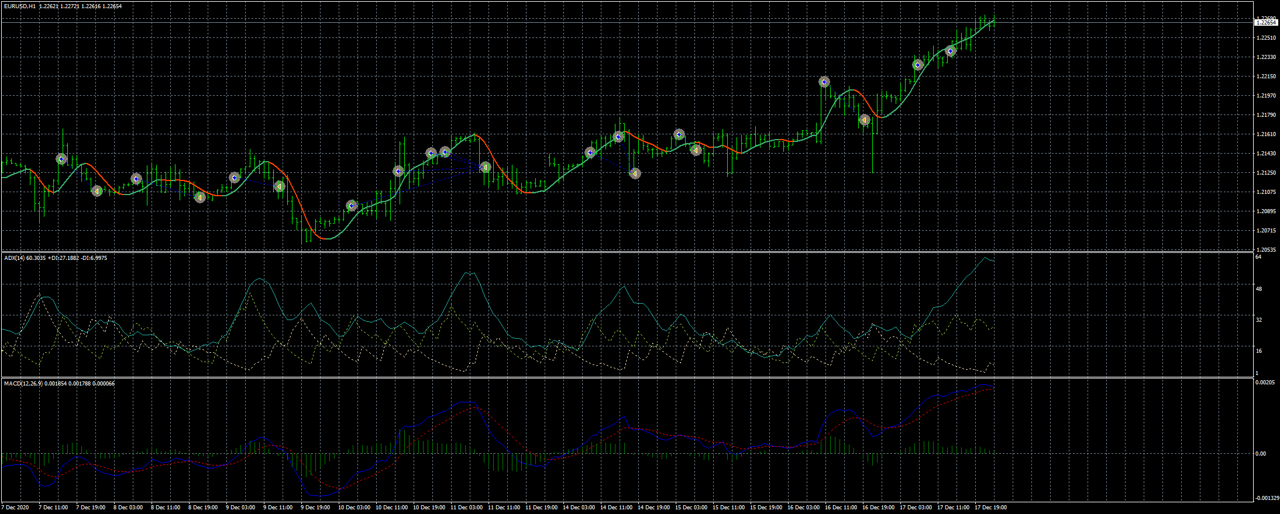Click the 1.20535 price scale label
This screenshot has width=1280, height=514.
click(x=1265, y=249)
